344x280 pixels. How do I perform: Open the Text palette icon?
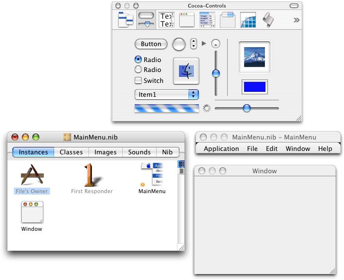tap(167, 20)
